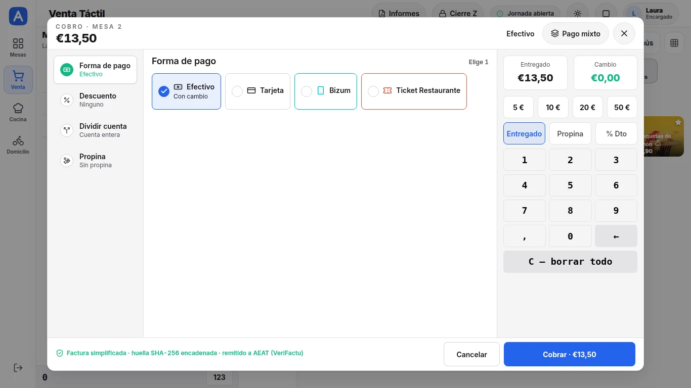Tap digit 1 on the keypad

(x=525, y=160)
